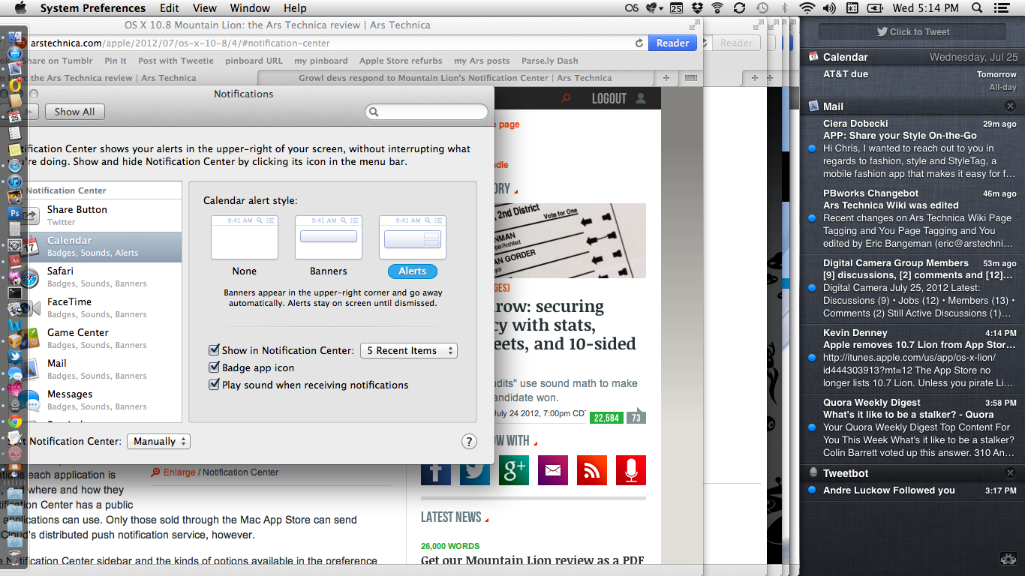Image resolution: width=1025 pixels, height=576 pixels.
Task: Open Photoshop from the dock
Action: coord(15,213)
